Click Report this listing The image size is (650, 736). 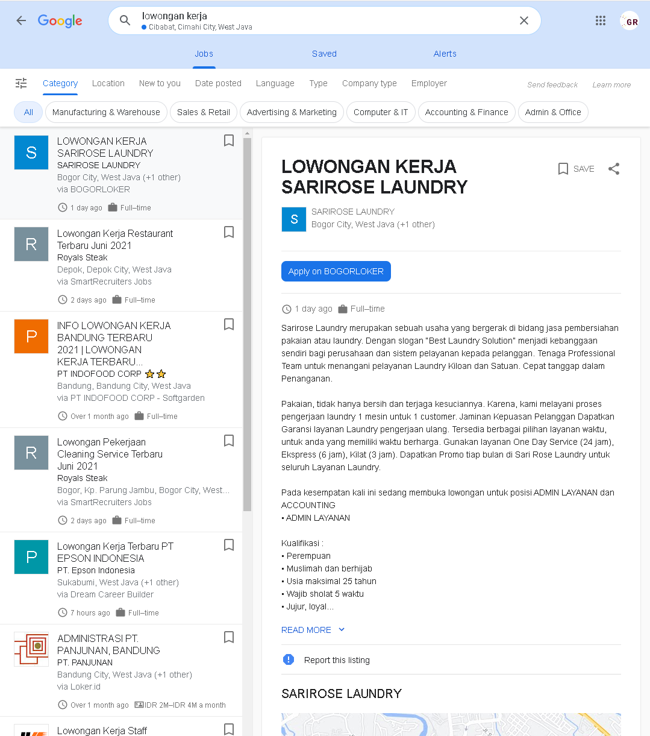click(337, 660)
